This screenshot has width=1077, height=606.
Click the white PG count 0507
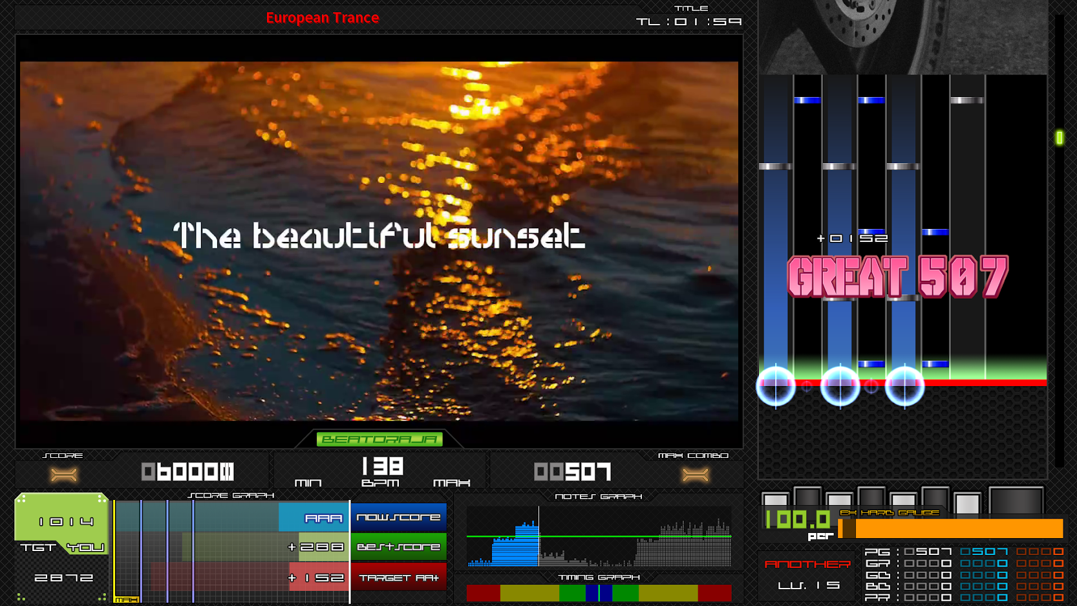pos(928,552)
